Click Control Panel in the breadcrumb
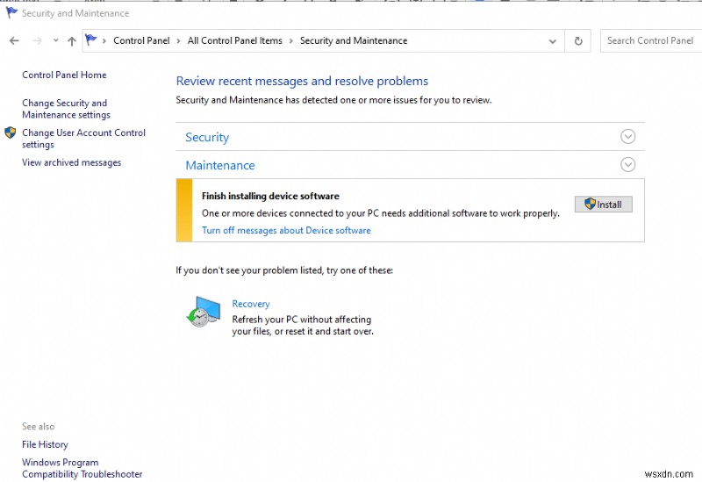This screenshot has width=702, height=482. [141, 40]
